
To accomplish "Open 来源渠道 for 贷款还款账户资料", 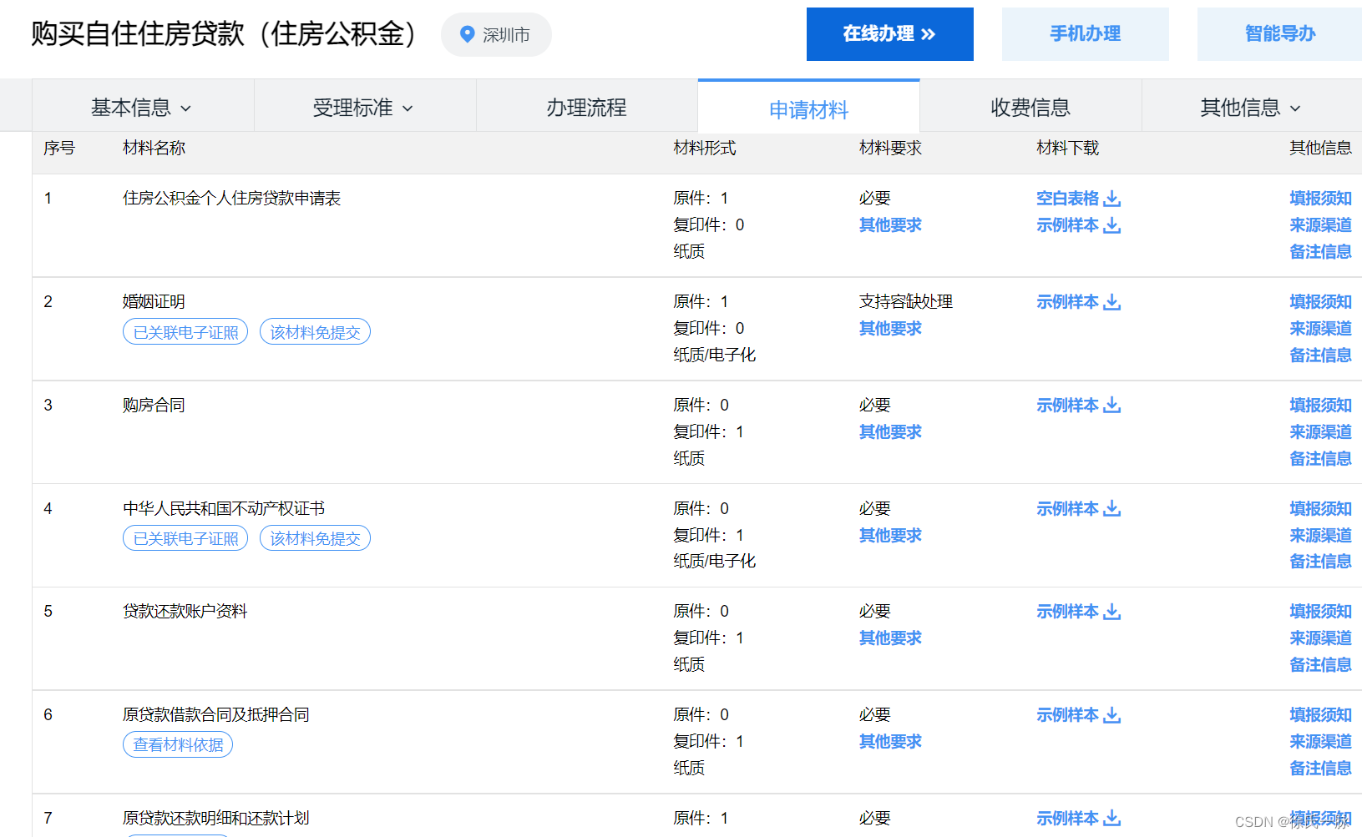I will coord(1320,638).
